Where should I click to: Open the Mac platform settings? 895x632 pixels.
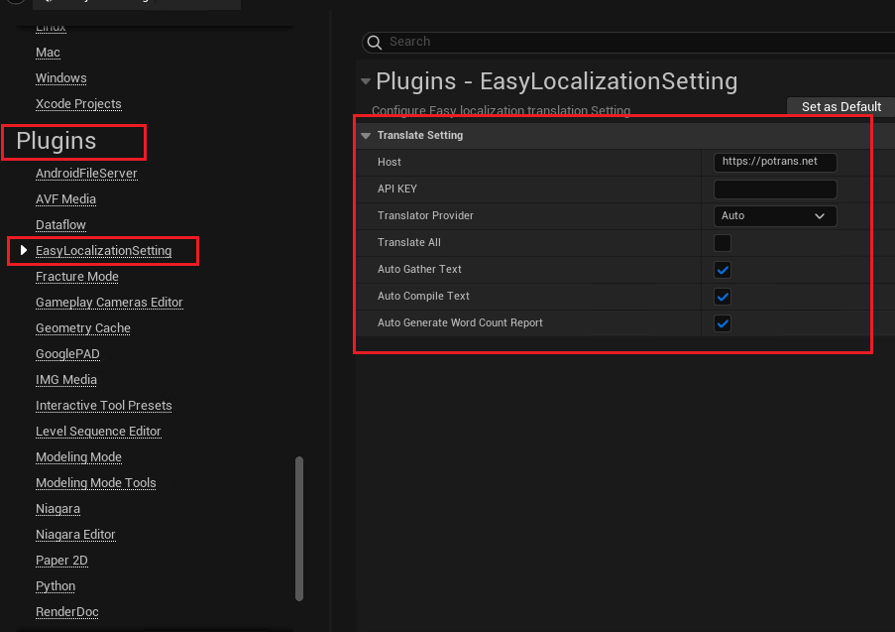(48, 53)
